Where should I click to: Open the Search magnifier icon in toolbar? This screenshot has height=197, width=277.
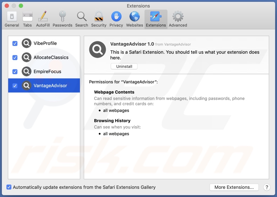[x=82, y=16]
